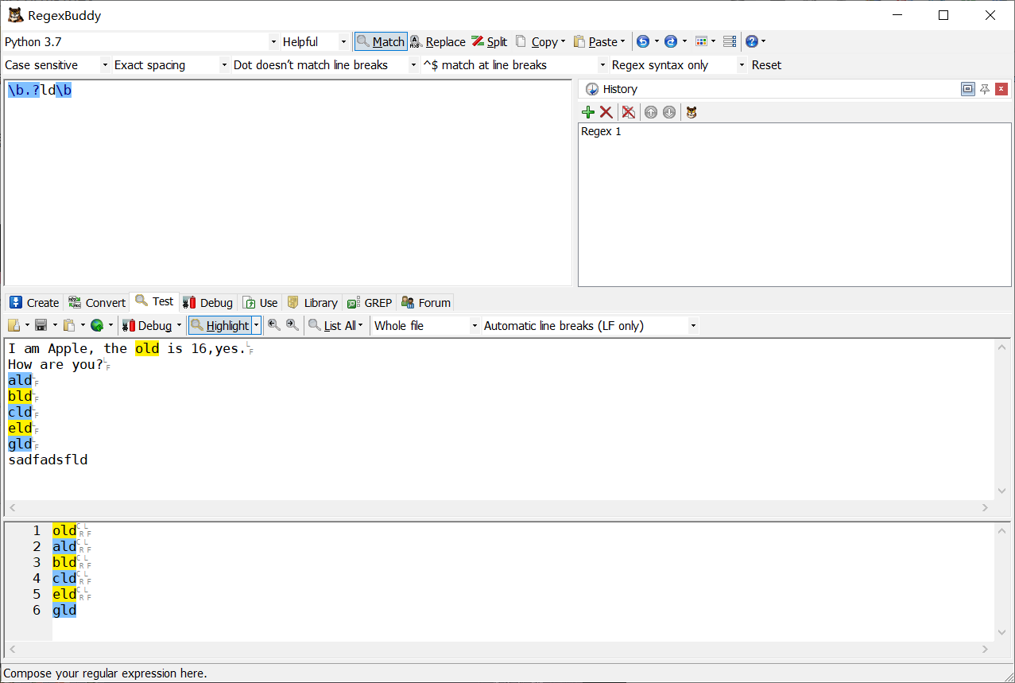Click the Paste regex button
The height and width of the screenshot is (683, 1015).
[595, 41]
